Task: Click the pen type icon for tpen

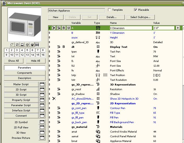Action: coord(98,52)
